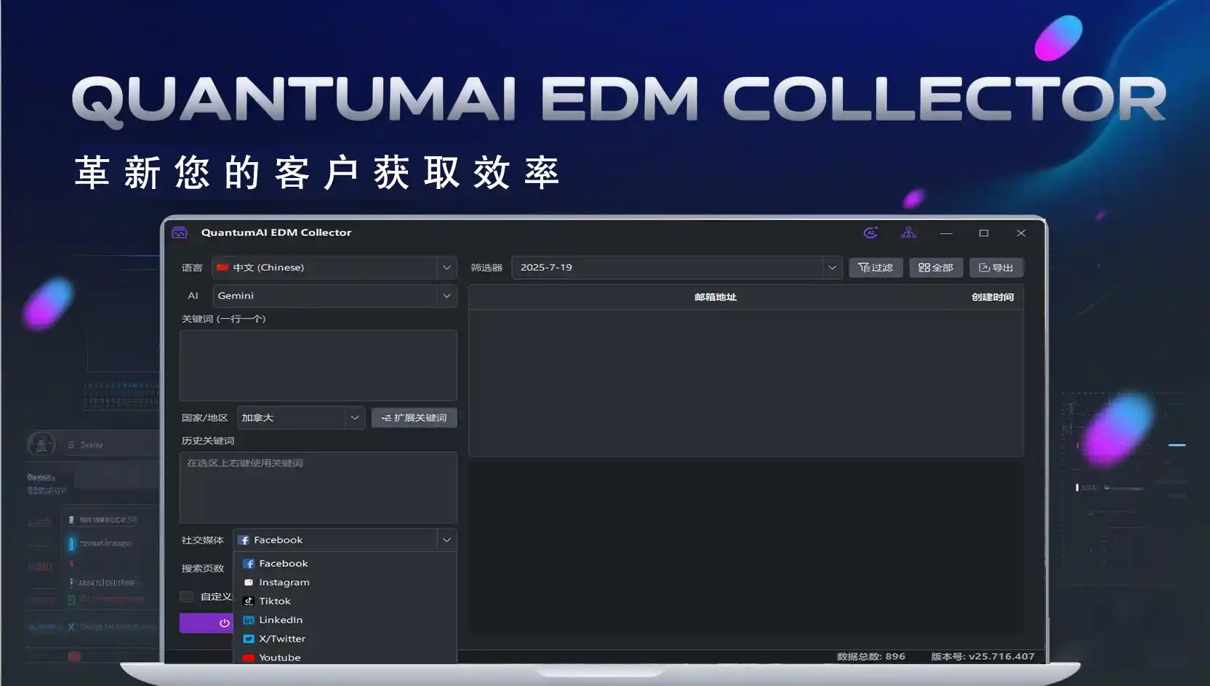Click the 版本号: v25.716.407 text
Screen dimensions: 1210x686
(x=982, y=656)
